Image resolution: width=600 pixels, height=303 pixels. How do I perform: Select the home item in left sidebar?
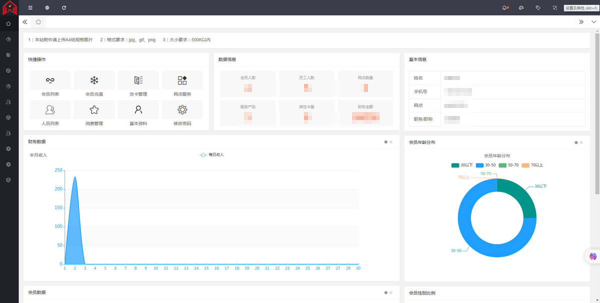(x=8, y=23)
